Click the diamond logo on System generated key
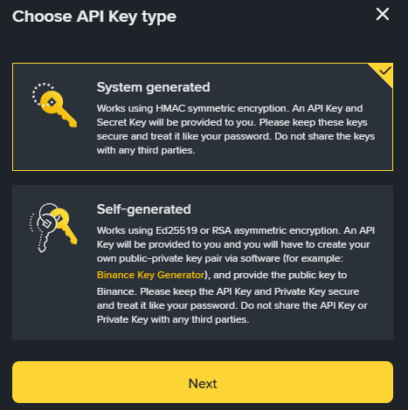Screen dimensions: 408x410 pyautogui.click(x=52, y=102)
